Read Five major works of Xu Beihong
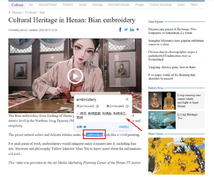 pos(172,77)
